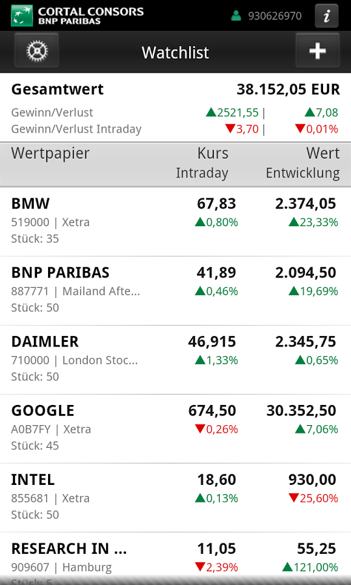351x585 pixels.
Task: Select the DAIMLER row
Action: pyautogui.click(x=175, y=359)
